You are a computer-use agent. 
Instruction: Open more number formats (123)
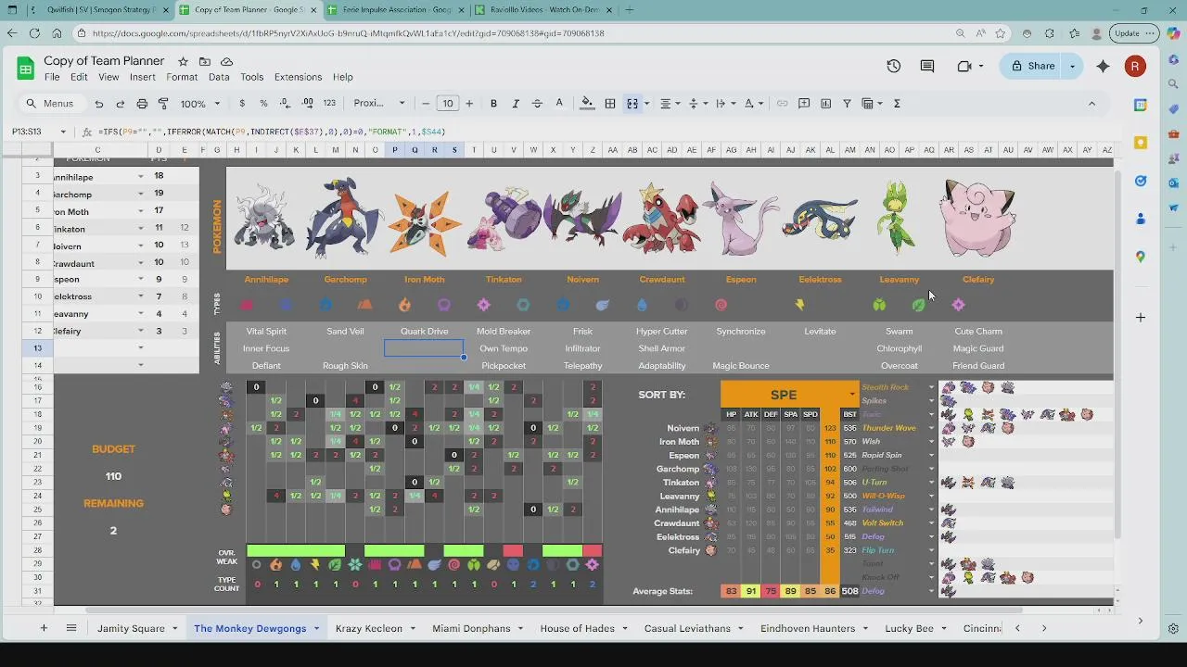coord(330,104)
